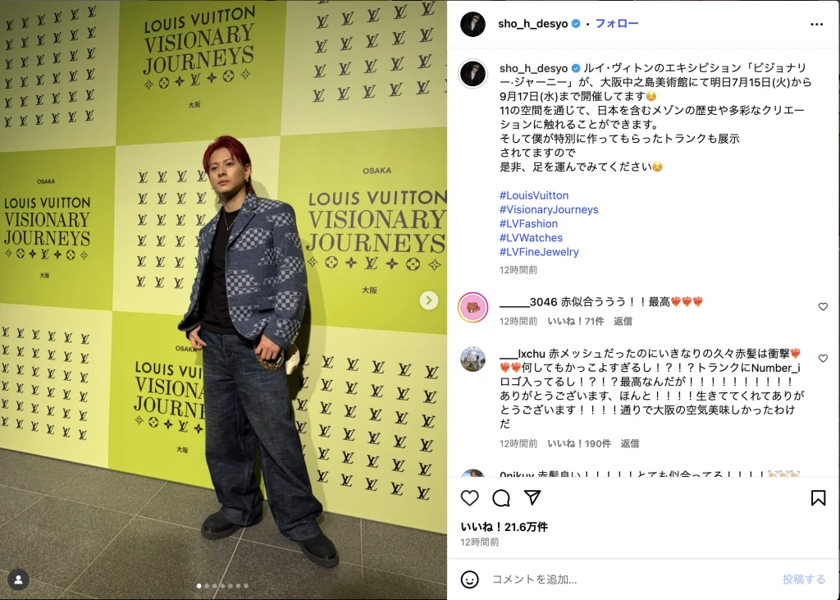
Task: Like the post with the heart icon
Action: click(x=469, y=498)
